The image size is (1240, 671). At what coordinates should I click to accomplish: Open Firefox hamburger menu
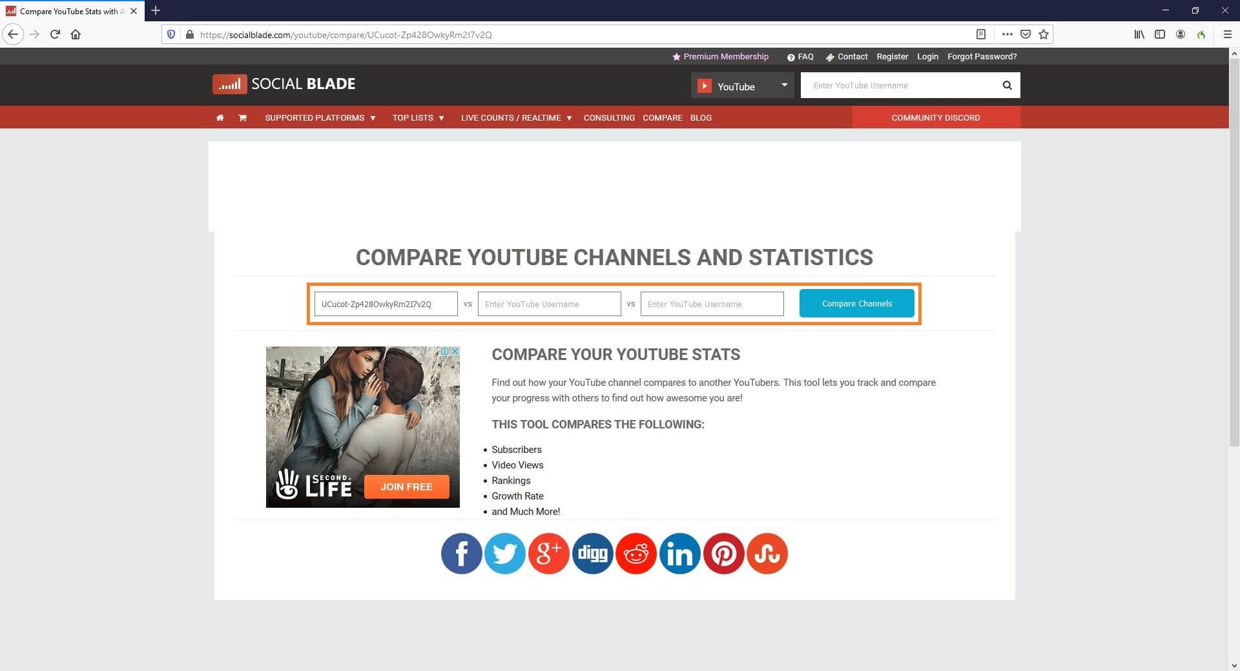(x=1228, y=34)
